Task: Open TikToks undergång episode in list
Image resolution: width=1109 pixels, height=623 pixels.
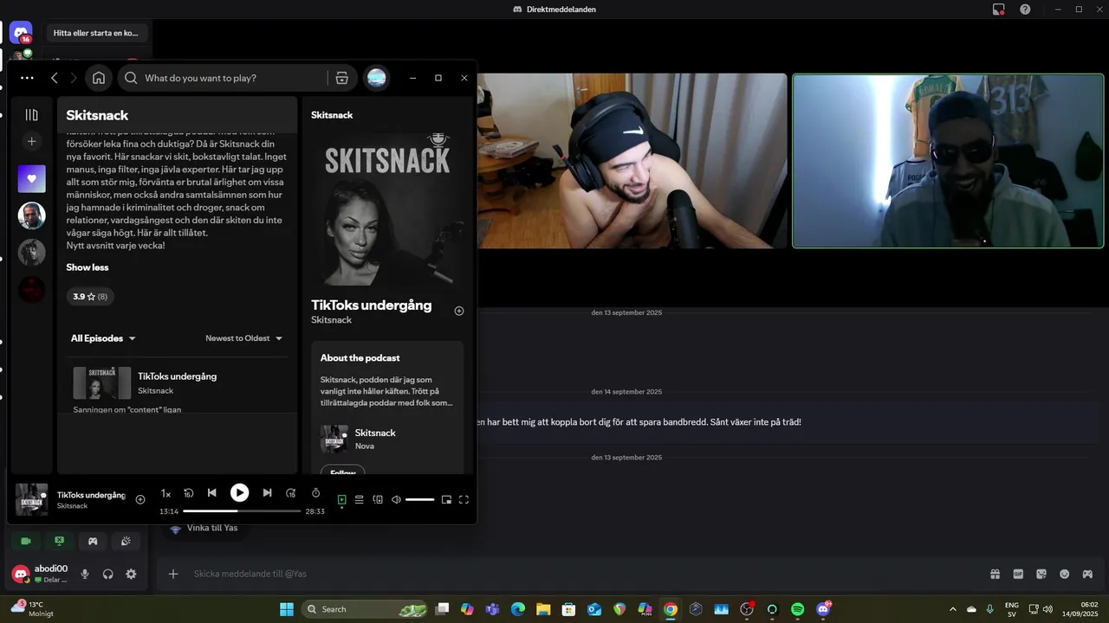Action: pyautogui.click(x=177, y=376)
